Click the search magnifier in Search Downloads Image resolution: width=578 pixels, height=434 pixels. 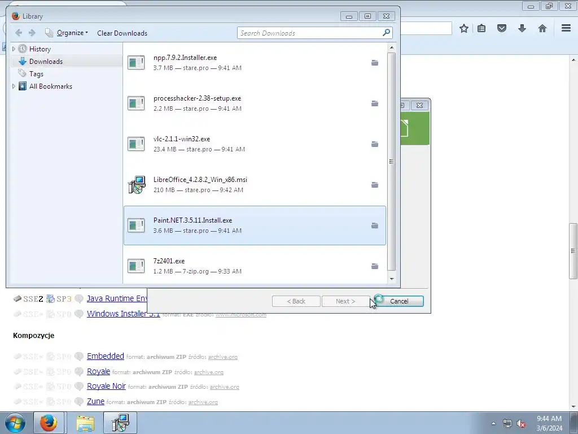[386, 33]
